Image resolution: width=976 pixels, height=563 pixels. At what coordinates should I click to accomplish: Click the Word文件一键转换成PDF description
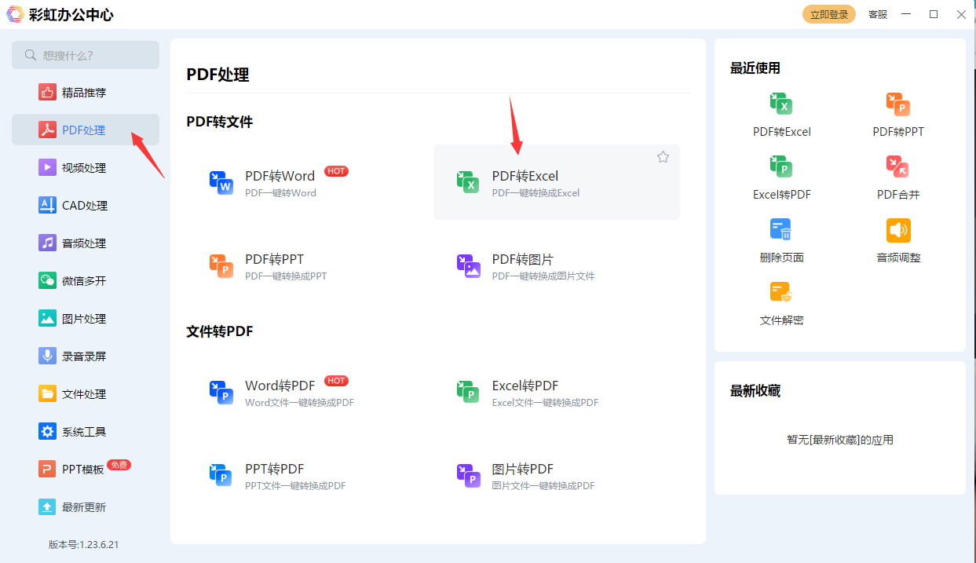coord(299,403)
